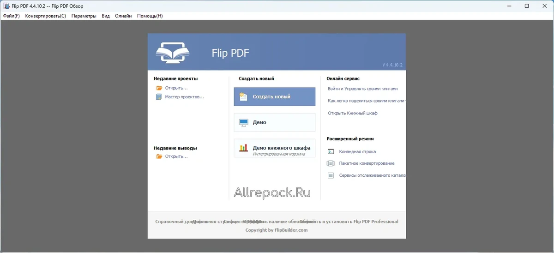Open Командная строка mode
The image size is (554, 253).
coord(357,151)
